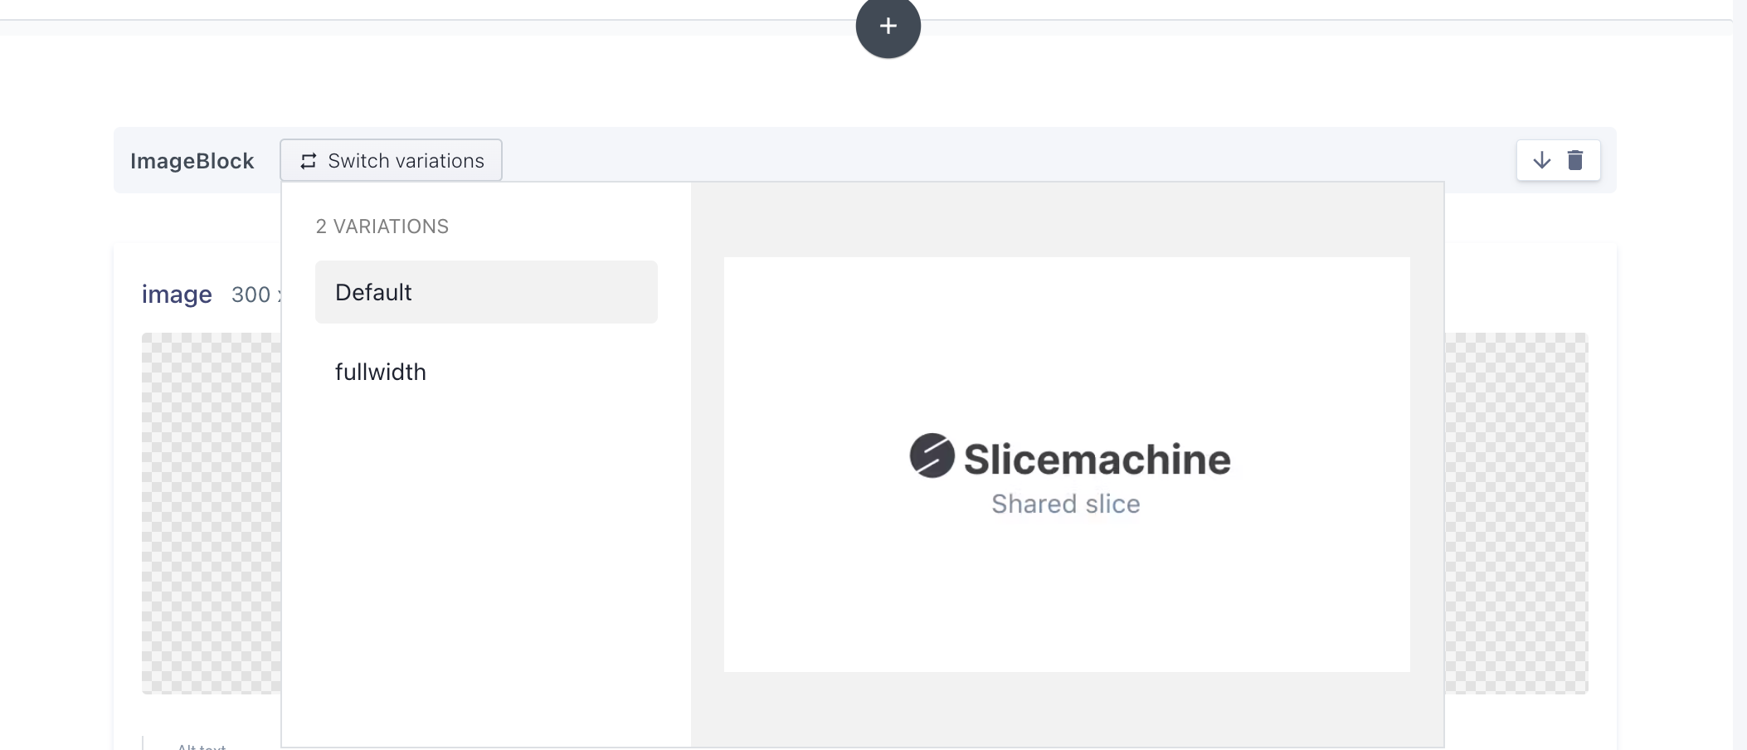
Task: Open the Slicemachine shared slice preview thumbnail
Action: (1067, 463)
